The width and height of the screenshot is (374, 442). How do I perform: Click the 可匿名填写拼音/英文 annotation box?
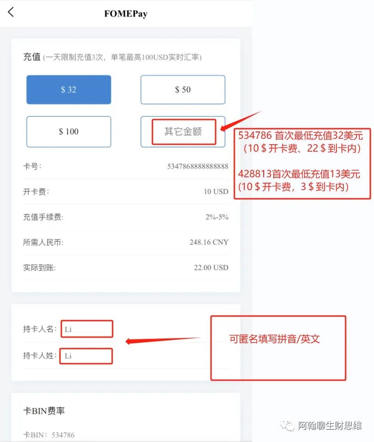[278, 348]
